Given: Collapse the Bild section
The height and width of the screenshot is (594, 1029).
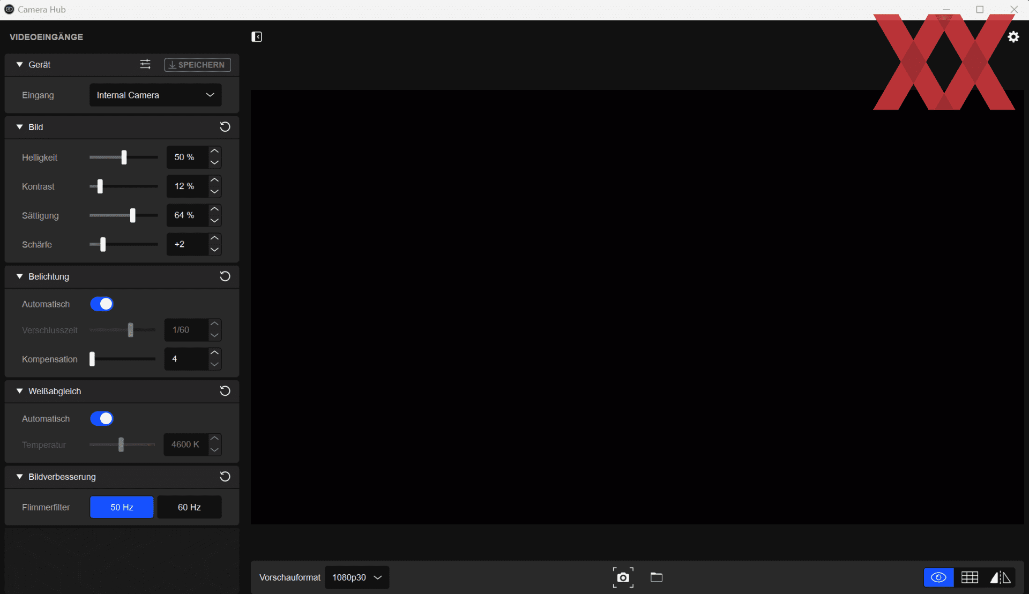Looking at the screenshot, I should [x=20, y=127].
